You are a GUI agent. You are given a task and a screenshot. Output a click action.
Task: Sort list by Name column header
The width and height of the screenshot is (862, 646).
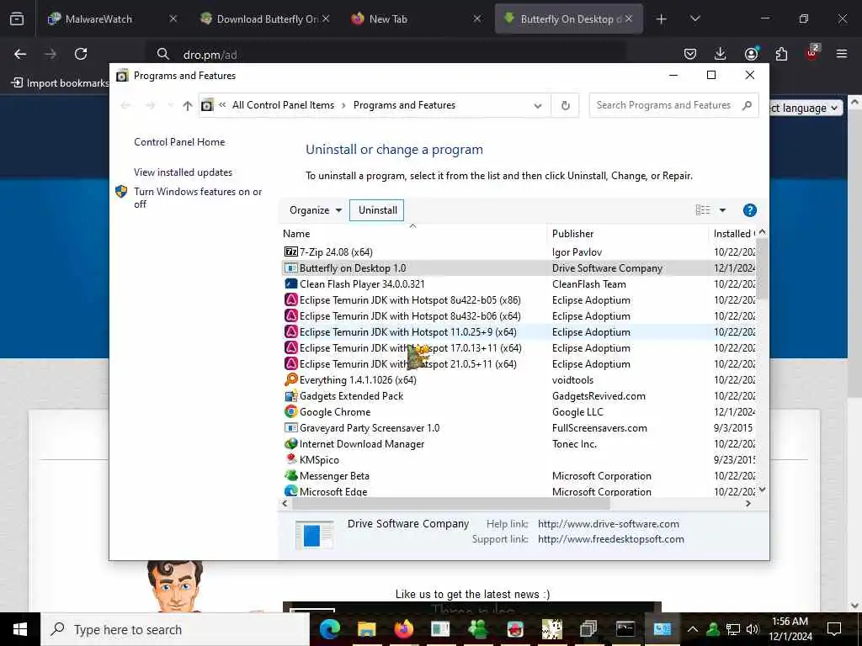pyautogui.click(x=412, y=234)
